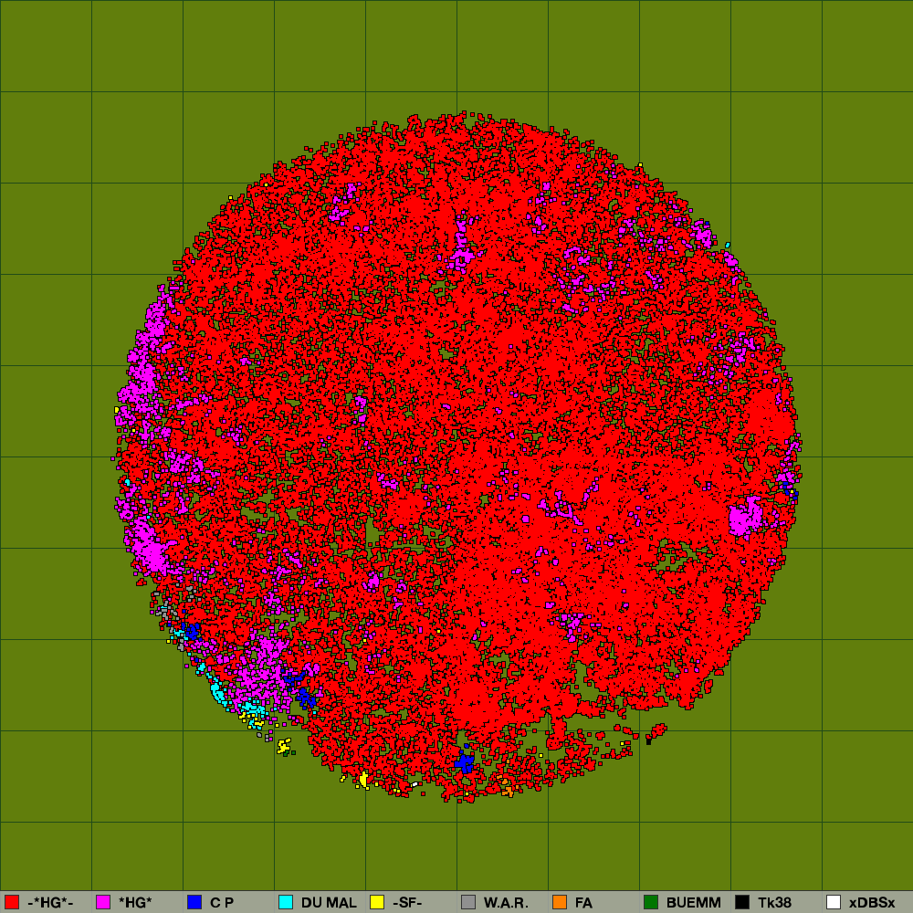The height and width of the screenshot is (913, 913).
Task: Select the FA legend label
Action: (x=583, y=903)
